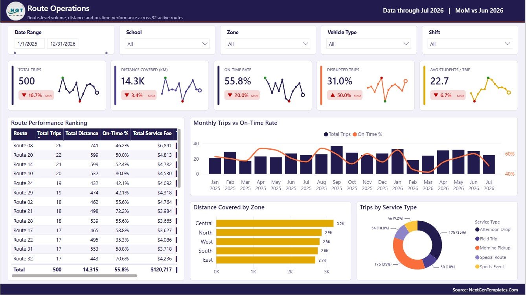Click the left handle of date range slider
526x295 pixels.
coord(15,53)
